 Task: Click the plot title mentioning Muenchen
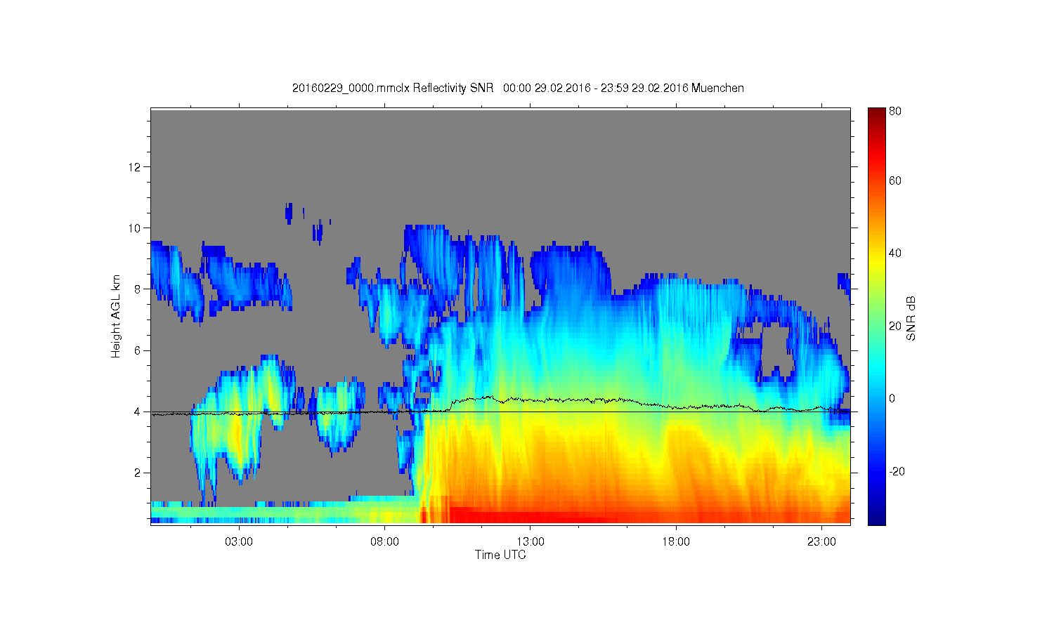(x=518, y=88)
